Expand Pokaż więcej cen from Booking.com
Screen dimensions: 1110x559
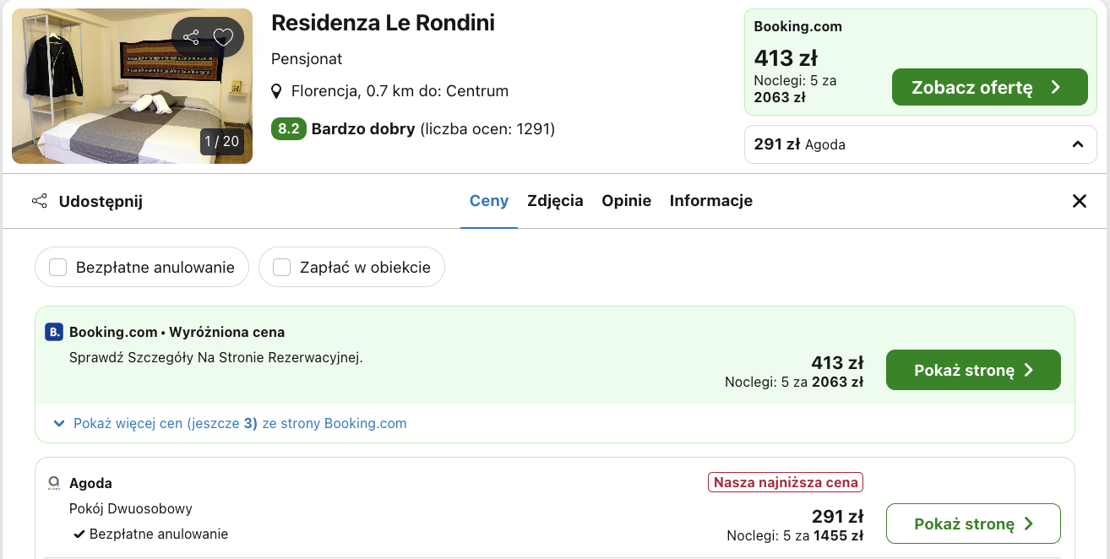[x=230, y=423]
